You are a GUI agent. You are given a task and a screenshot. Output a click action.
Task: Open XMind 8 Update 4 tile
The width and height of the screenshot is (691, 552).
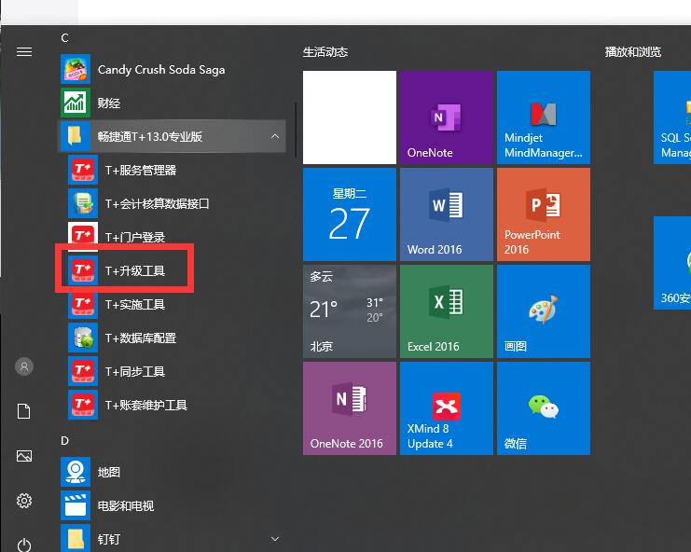(x=447, y=408)
